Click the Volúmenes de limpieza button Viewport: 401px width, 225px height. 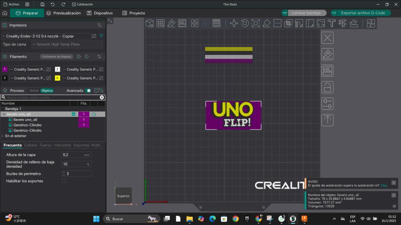57,56
